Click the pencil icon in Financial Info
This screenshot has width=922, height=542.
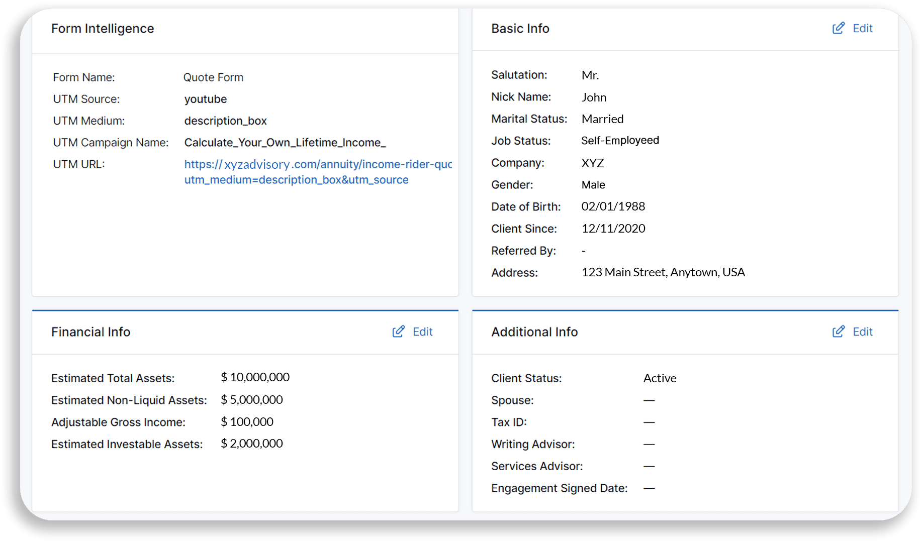(x=398, y=332)
